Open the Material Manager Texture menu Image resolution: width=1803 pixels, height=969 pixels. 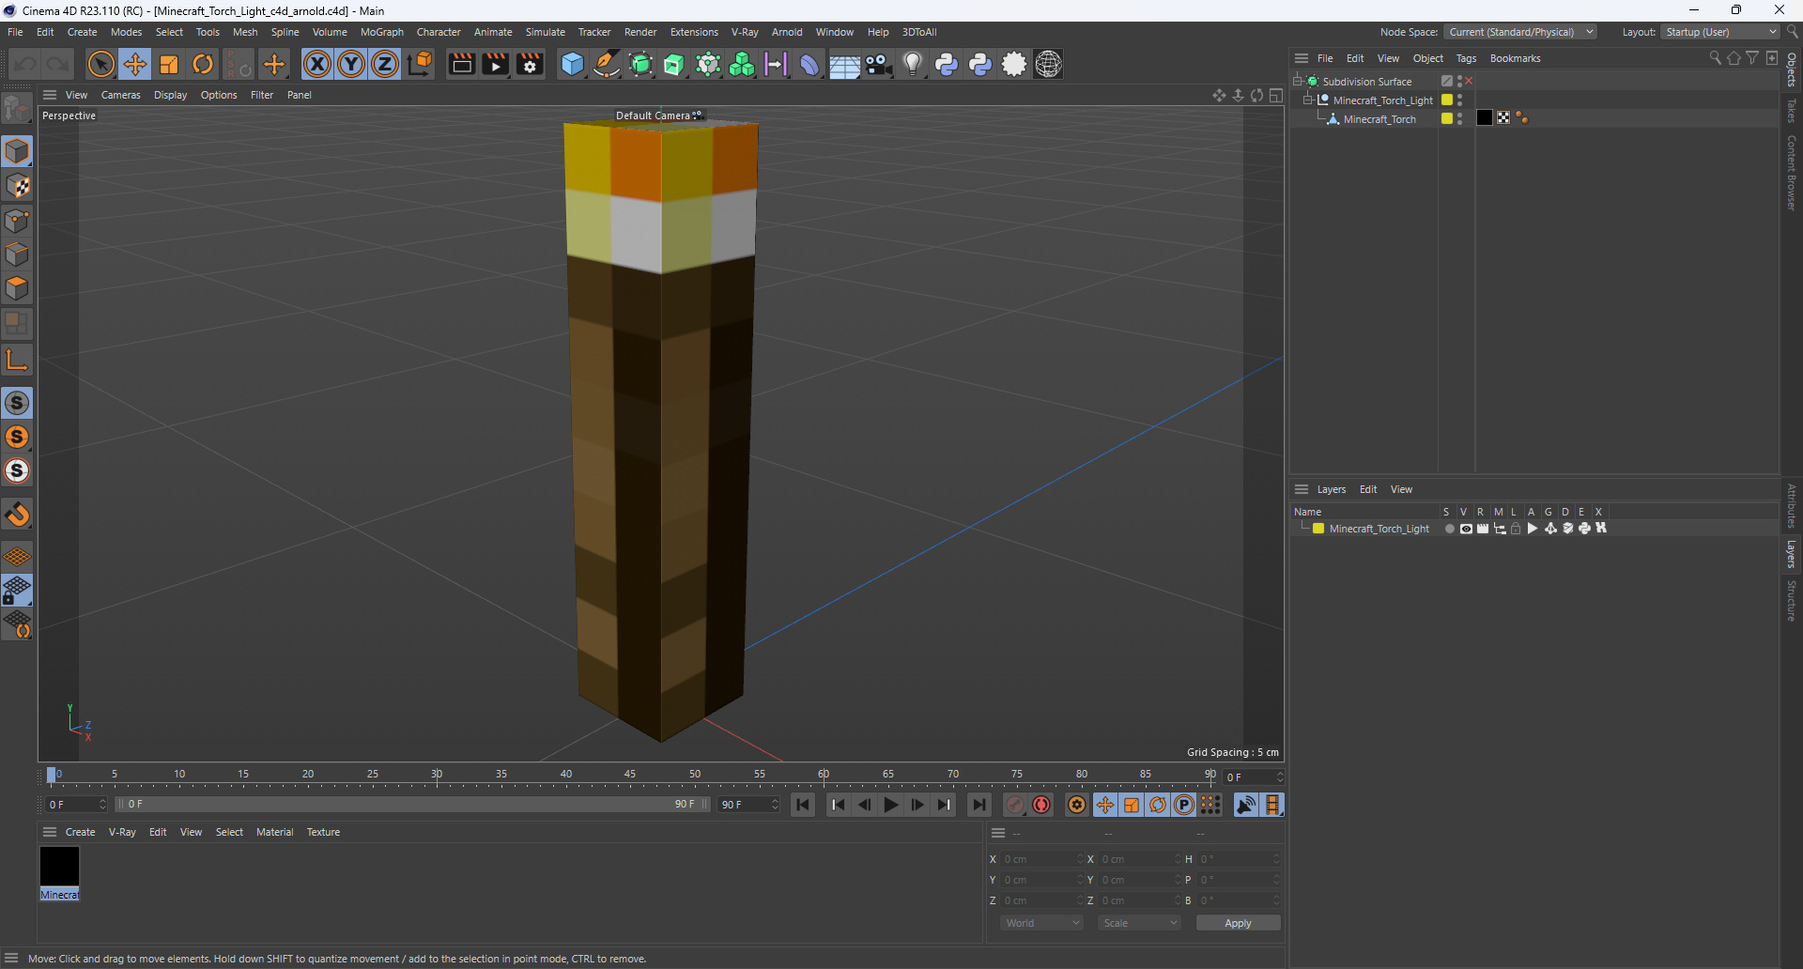click(x=323, y=832)
